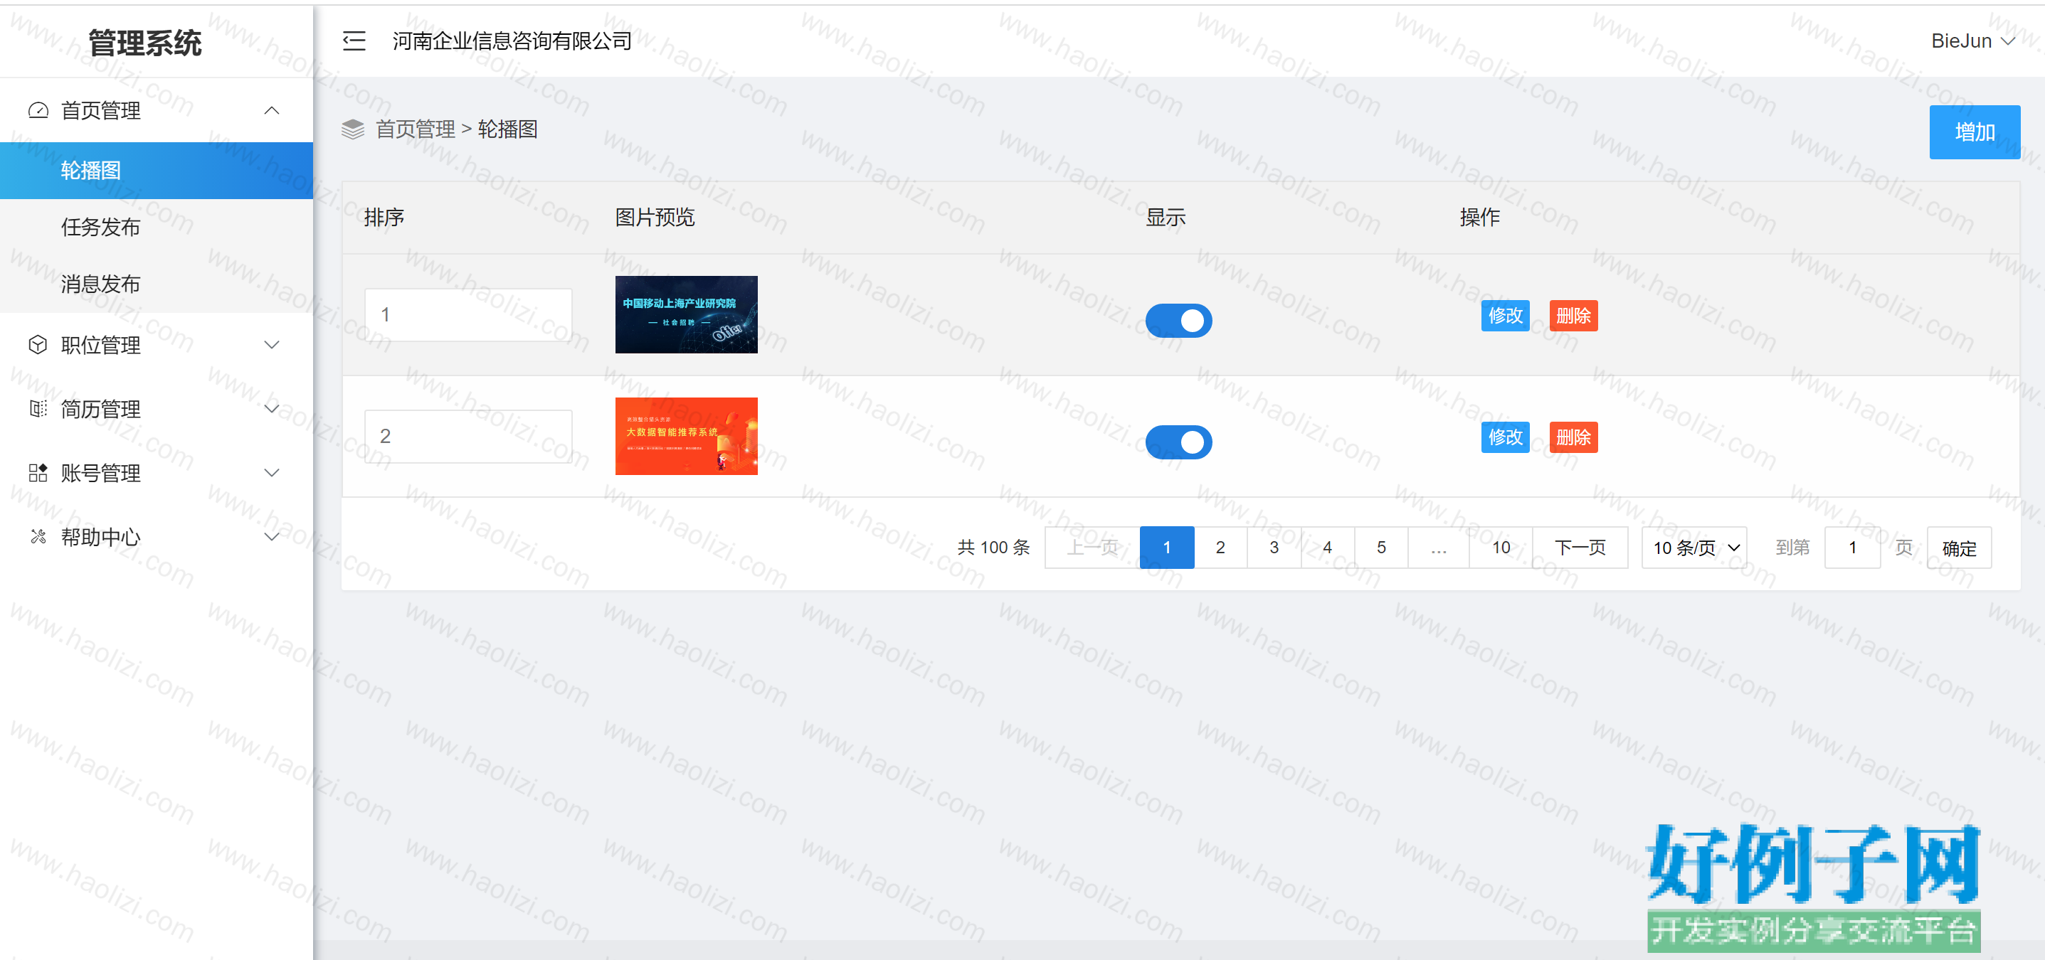Open the 简历管理 sidebar menu
This screenshot has height=960, width=2045.
157,409
